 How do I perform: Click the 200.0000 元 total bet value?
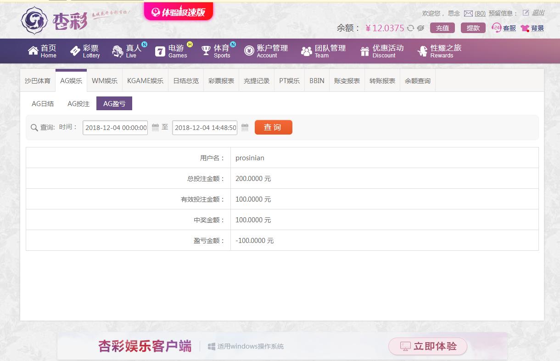pos(253,179)
